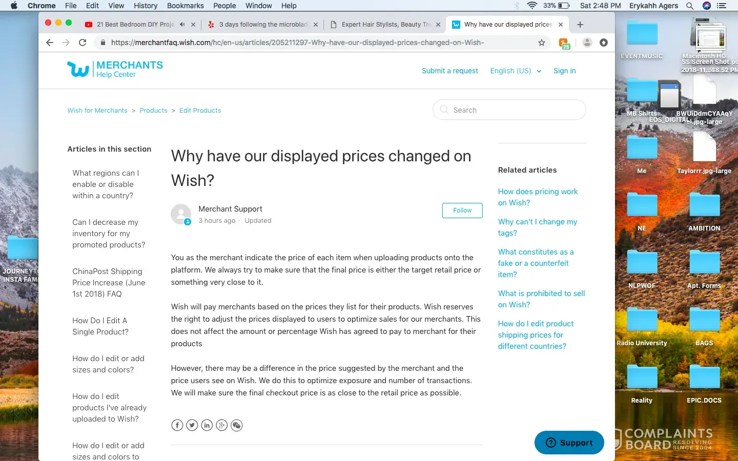Open the History menu in menu bar
The image size is (738, 461).
point(146,6)
